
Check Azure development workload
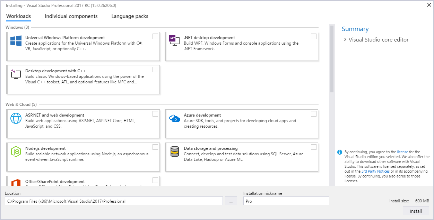pyautogui.click(x=314, y=114)
